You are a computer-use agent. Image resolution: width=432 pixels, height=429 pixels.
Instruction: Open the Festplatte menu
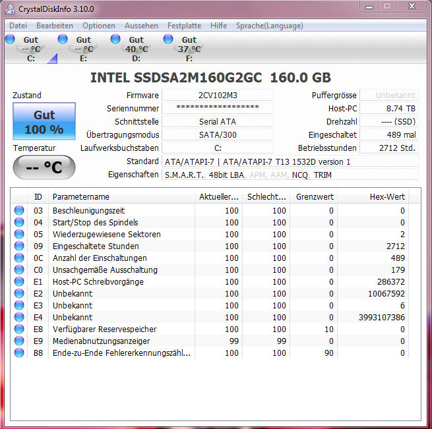pos(184,26)
